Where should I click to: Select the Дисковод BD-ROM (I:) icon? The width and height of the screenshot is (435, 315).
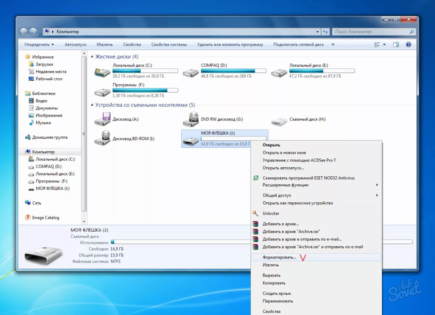click(102, 138)
